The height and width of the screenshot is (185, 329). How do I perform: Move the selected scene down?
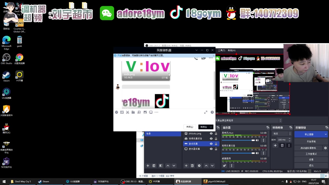coord(174,166)
